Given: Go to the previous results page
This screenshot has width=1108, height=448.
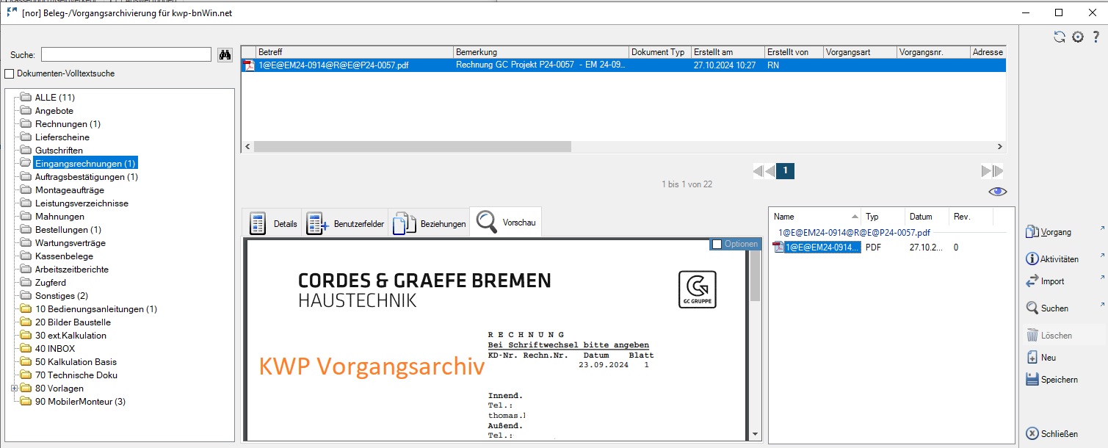Looking at the screenshot, I should coord(770,171).
